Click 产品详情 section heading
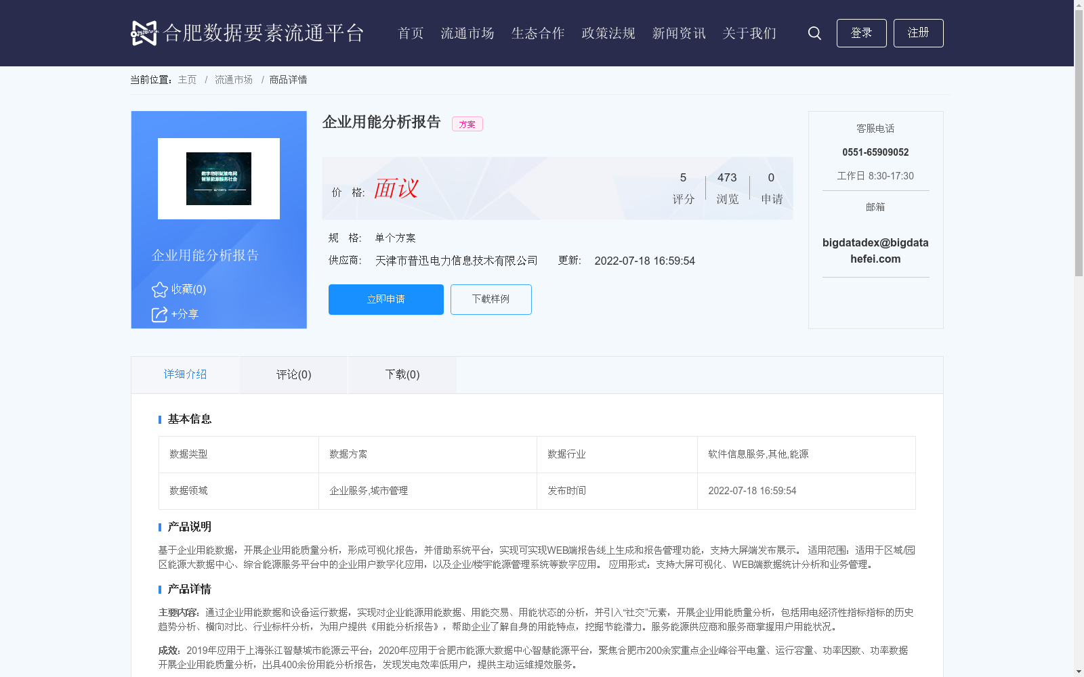This screenshot has width=1084, height=677. (x=190, y=589)
